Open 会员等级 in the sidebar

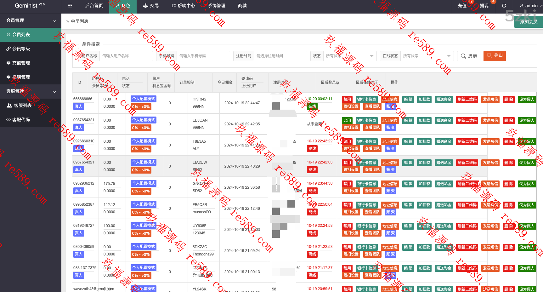coord(21,49)
